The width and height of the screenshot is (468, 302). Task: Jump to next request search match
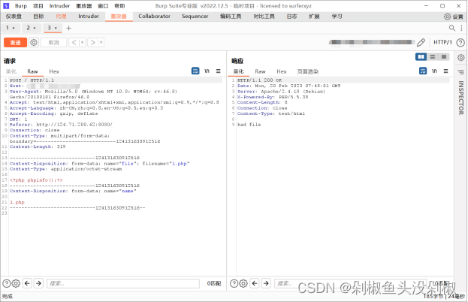tap(38, 283)
